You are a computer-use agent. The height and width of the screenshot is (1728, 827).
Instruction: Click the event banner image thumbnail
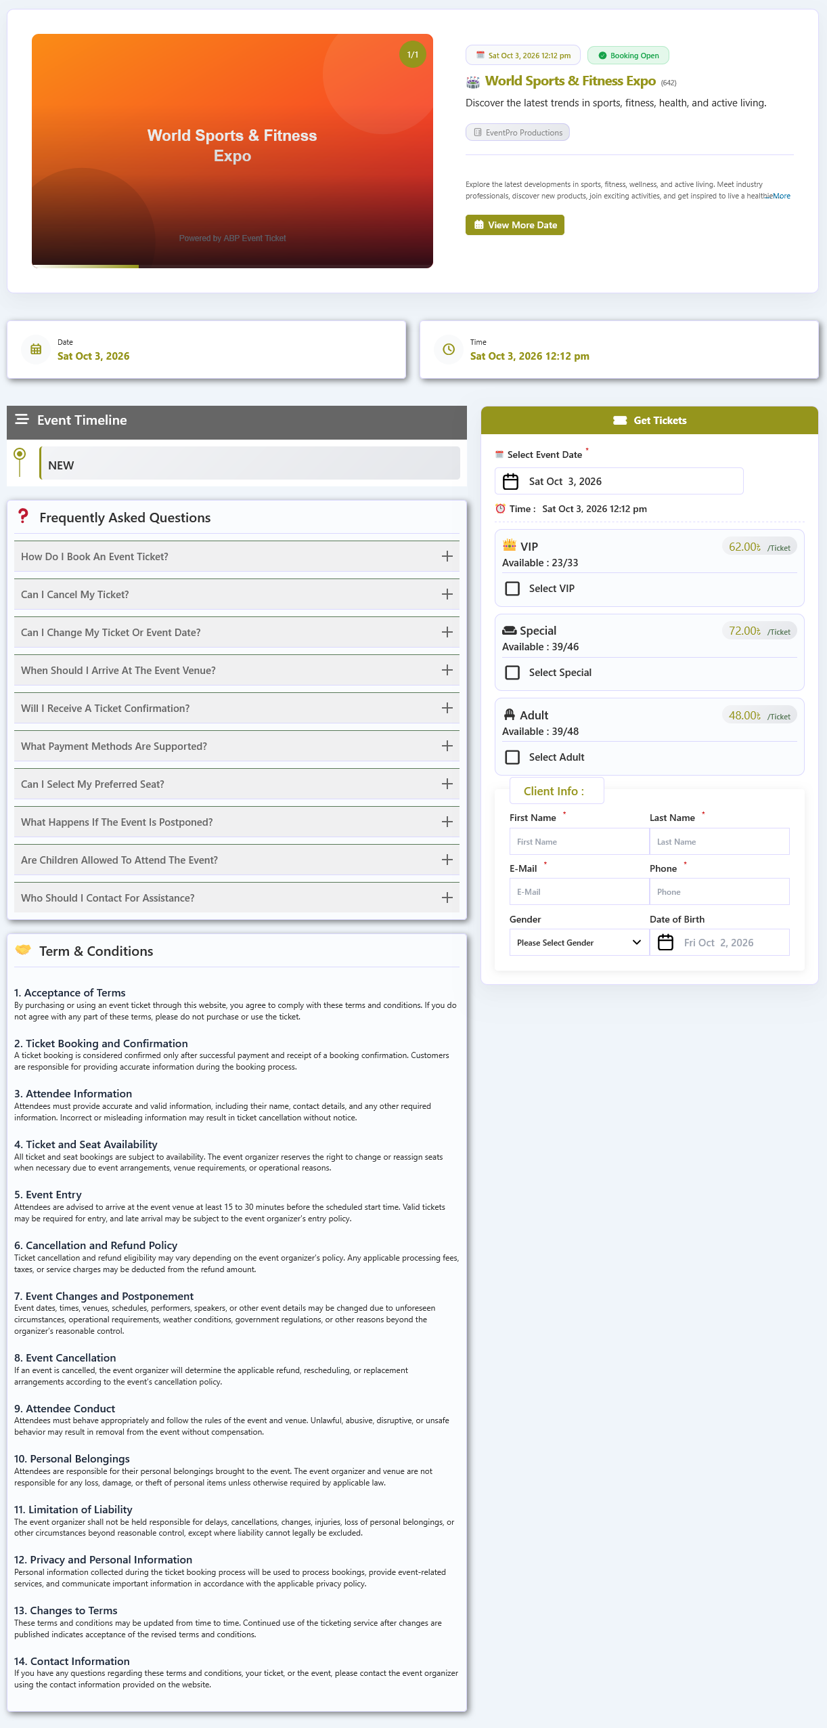coord(232,151)
